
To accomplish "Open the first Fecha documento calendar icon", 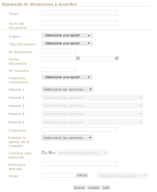I will tap(78, 58).
